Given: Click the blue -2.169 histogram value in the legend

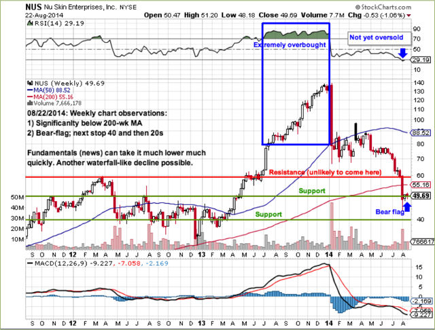Looking at the screenshot, I should 156,263.
